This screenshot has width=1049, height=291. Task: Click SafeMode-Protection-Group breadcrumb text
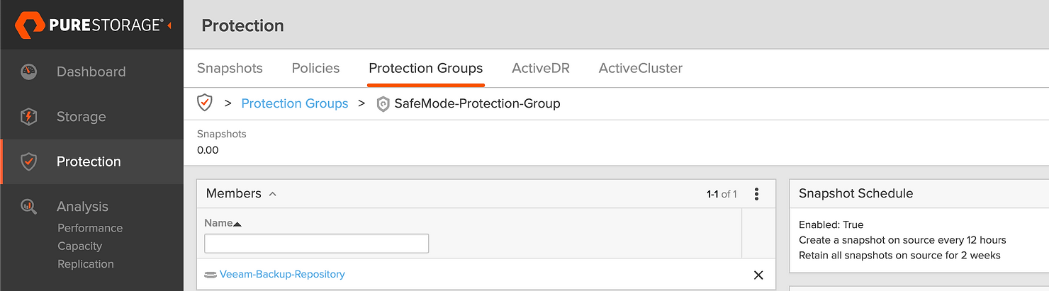pos(477,103)
